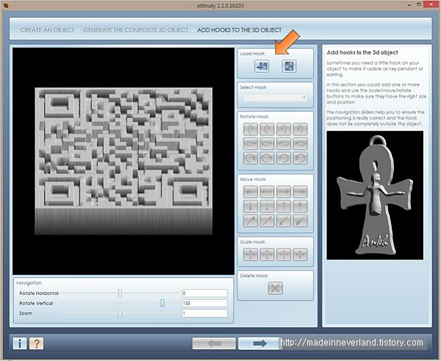Click the Rotate Vertical slider handle
The image size is (441, 361).
162,303
